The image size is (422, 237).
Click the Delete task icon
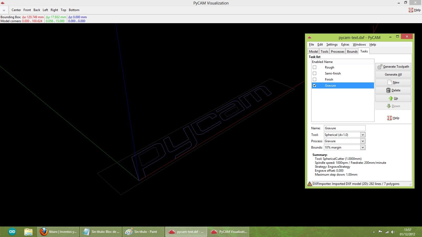click(389, 90)
